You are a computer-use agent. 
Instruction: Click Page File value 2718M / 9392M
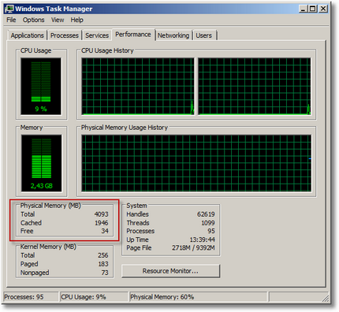point(193,247)
